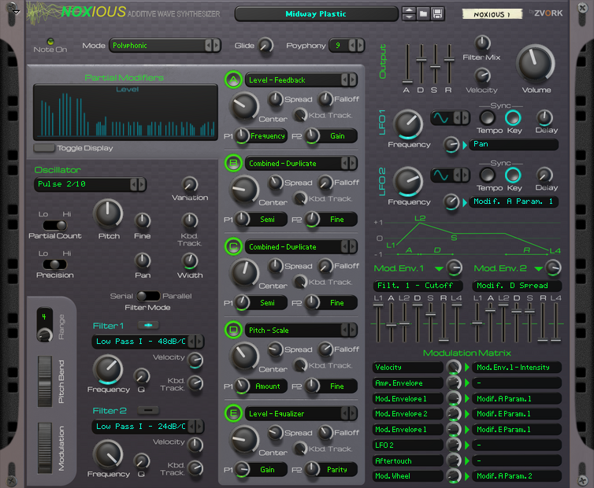This screenshot has width=594, height=488.
Task: Click the Output Attack slider
Action: pyautogui.click(x=407, y=64)
